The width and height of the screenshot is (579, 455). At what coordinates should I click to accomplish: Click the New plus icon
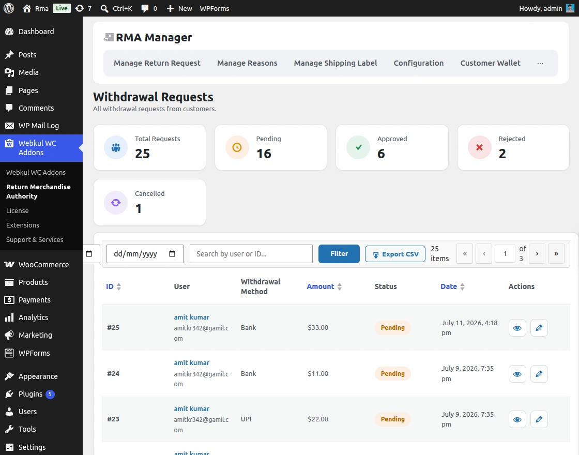pos(170,8)
